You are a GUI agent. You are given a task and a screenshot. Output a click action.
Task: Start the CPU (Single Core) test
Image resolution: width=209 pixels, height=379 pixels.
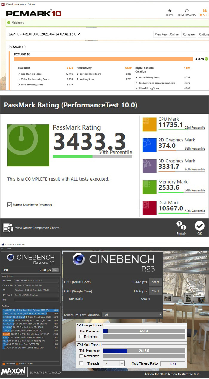(x=155, y=291)
